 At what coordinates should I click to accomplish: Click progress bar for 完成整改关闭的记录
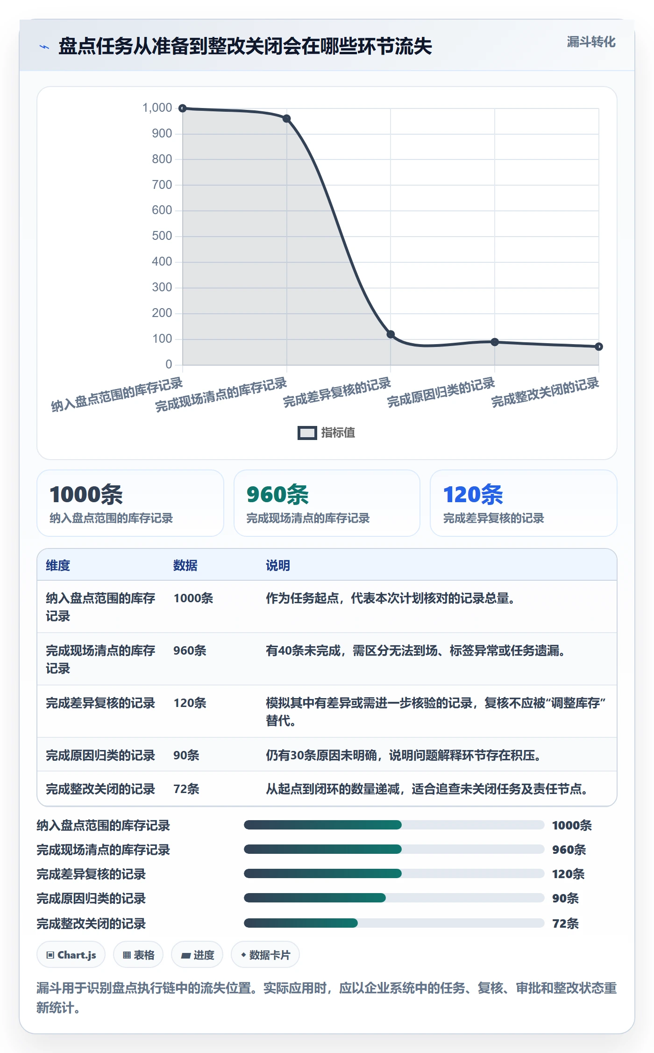tap(394, 923)
